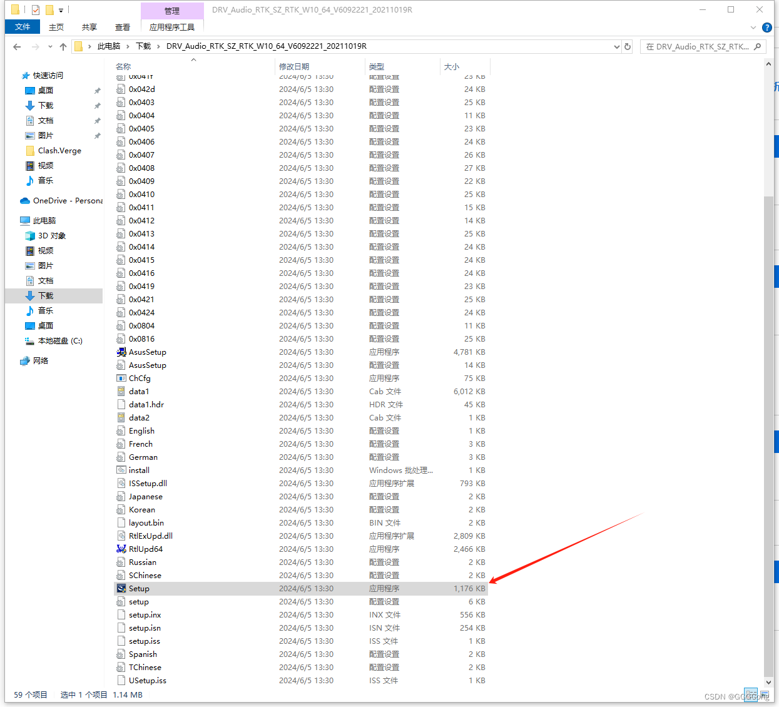The image size is (779, 707).
Task: Switch to the 主页 ribbon tab
Action: coord(56,27)
